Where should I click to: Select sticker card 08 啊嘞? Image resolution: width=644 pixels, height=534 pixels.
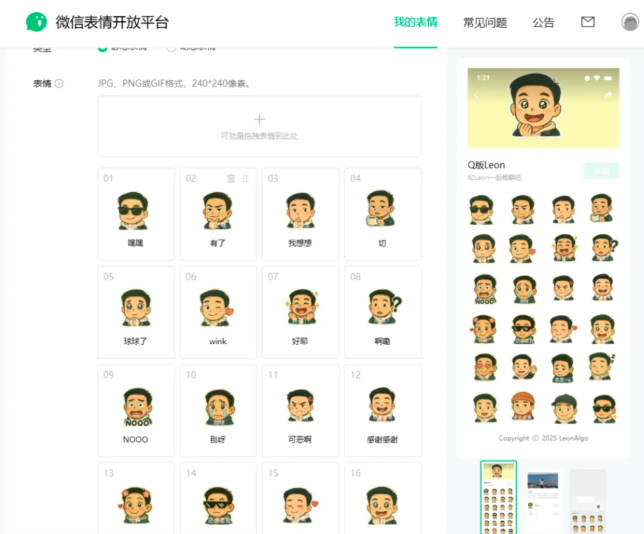tap(383, 312)
